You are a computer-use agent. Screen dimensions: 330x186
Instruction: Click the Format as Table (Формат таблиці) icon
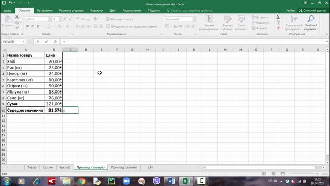(227, 20)
